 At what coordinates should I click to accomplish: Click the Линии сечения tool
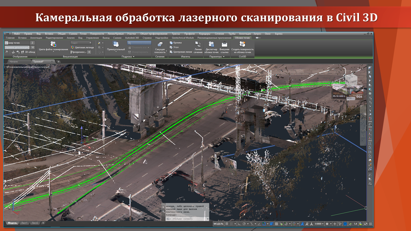tap(198, 47)
